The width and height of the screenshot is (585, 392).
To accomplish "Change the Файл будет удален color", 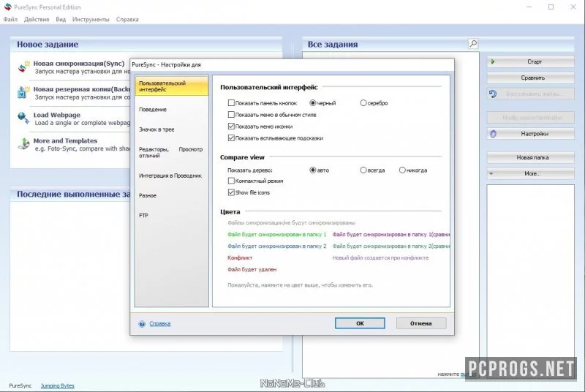I will click(252, 269).
